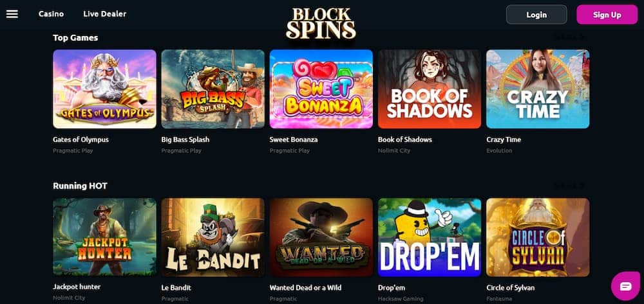Click the Login button
This screenshot has width=644, height=304.
click(x=536, y=15)
